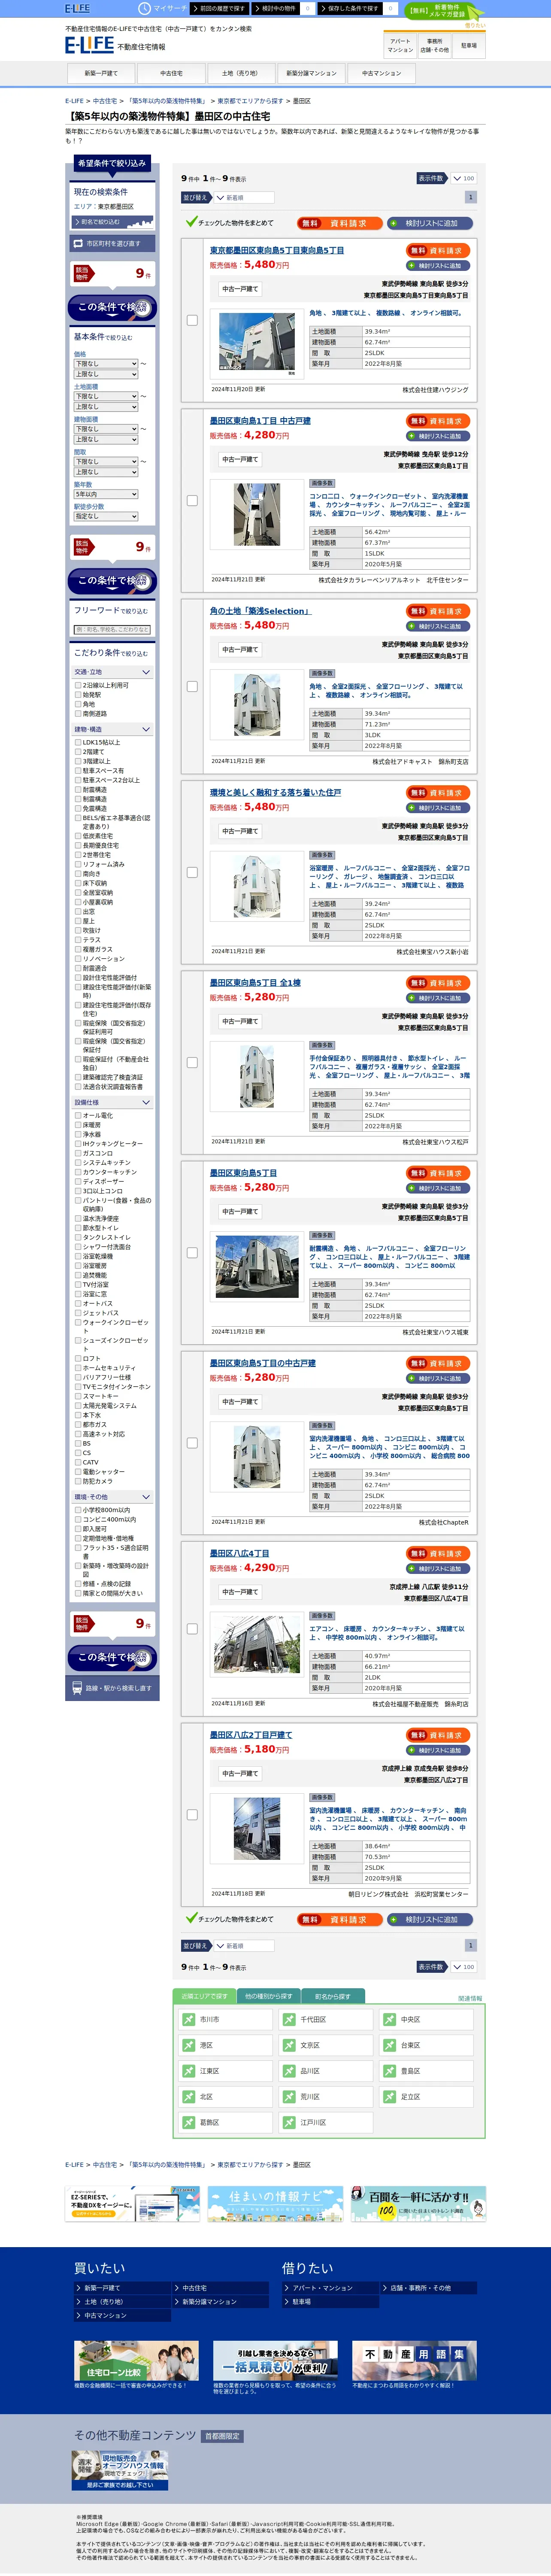551x2576 pixels.
Task: Switch to 町名から探す tab
Action: pyautogui.click(x=332, y=1996)
